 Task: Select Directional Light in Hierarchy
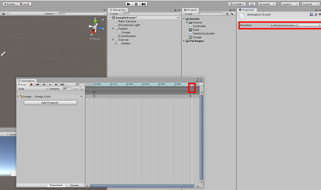point(129,25)
